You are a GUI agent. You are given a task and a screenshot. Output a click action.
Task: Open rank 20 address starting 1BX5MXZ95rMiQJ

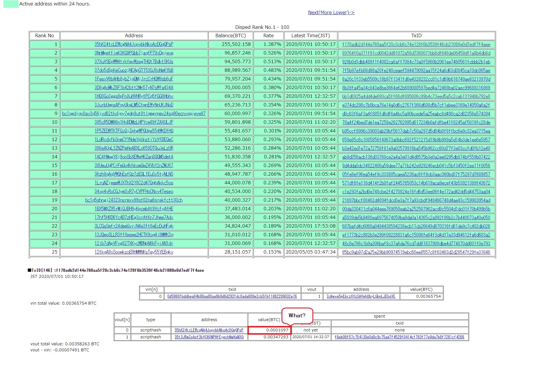134,209
